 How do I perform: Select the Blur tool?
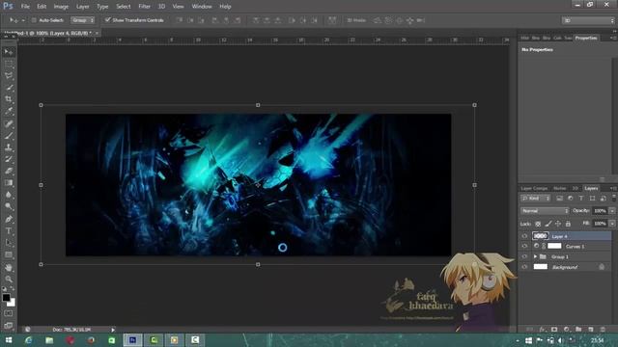9,195
